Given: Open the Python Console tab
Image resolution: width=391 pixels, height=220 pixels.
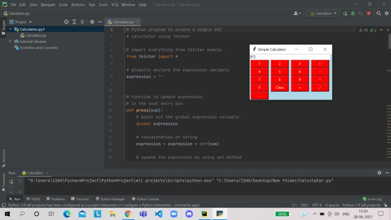Looking at the screenshot, I should click(x=146, y=199).
